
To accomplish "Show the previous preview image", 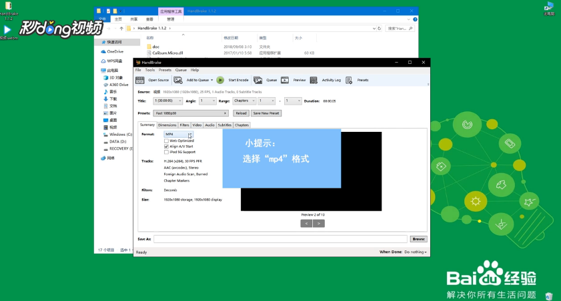I will (306, 224).
